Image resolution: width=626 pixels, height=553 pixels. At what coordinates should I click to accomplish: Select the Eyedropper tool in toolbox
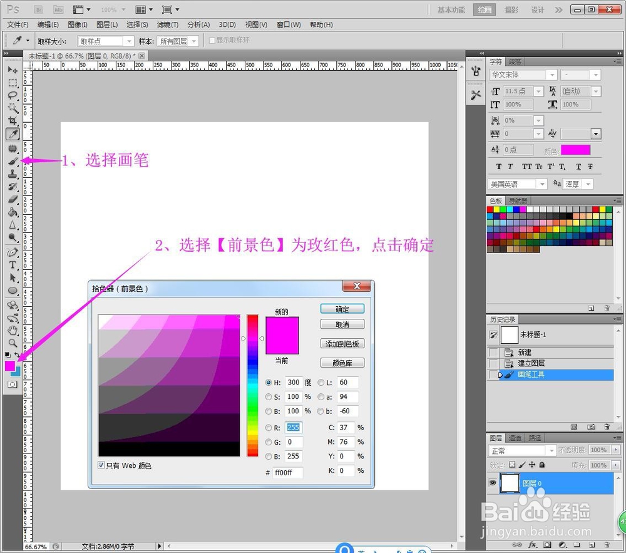tap(13, 134)
